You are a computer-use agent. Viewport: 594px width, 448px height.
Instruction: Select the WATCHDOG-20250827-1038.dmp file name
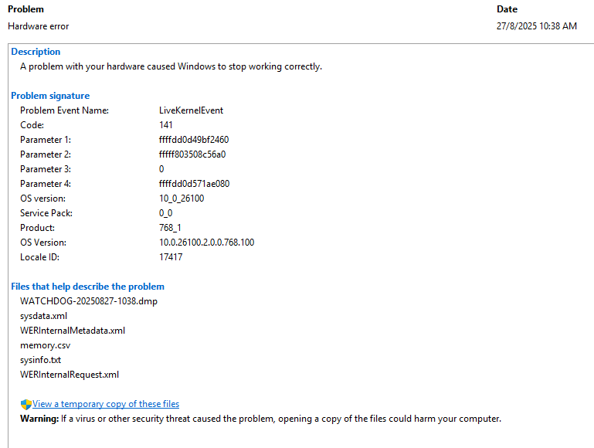pyautogui.click(x=89, y=301)
